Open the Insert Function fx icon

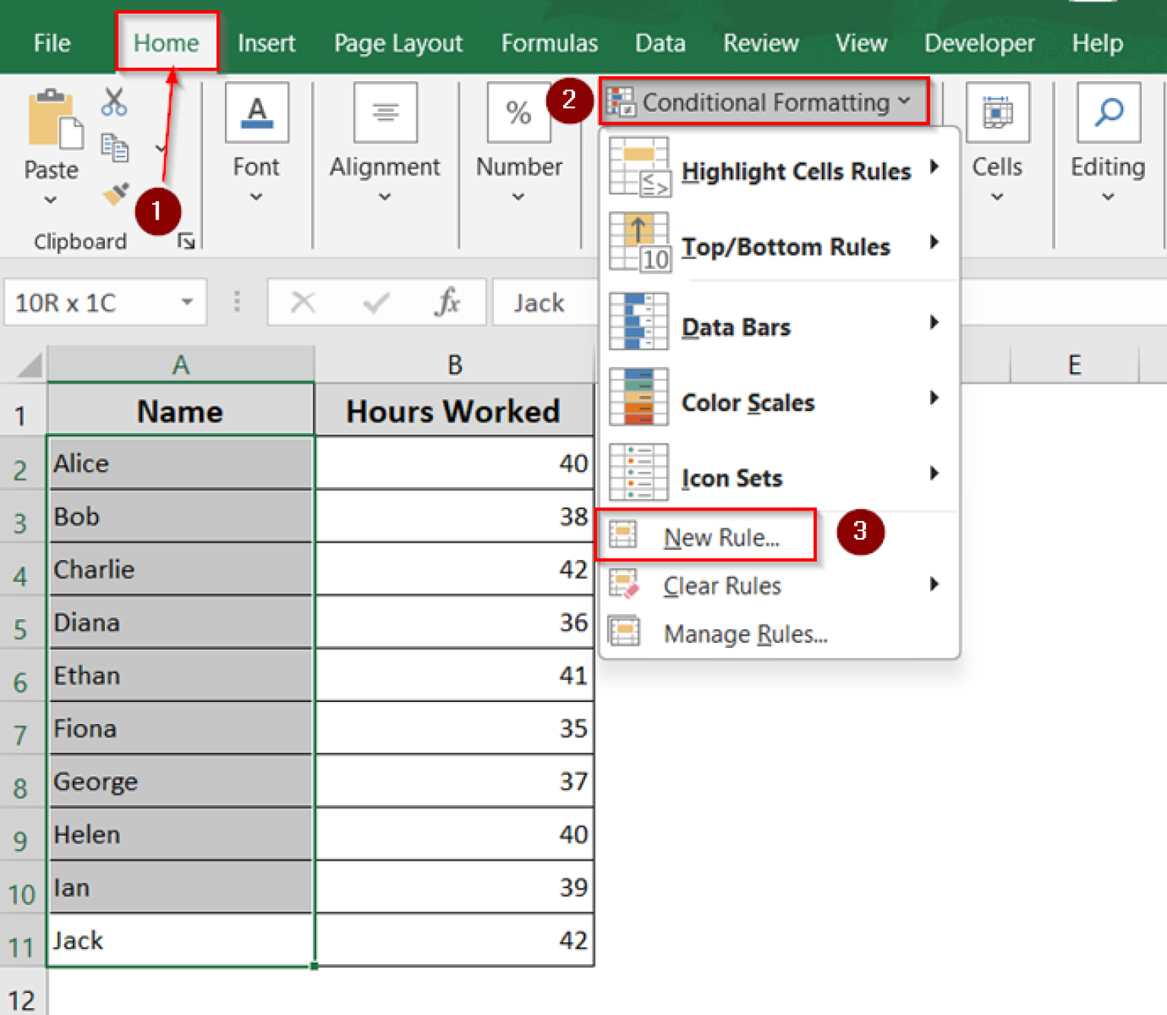point(448,302)
